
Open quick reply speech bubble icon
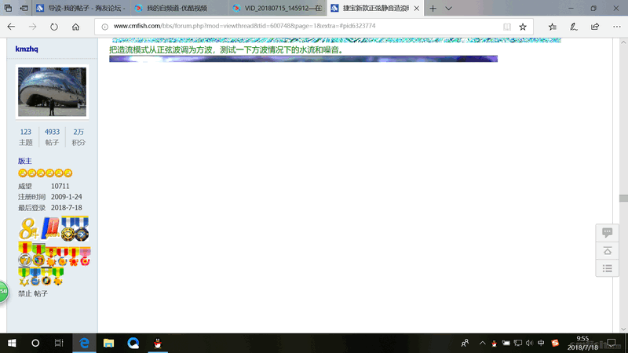(x=607, y=232)
